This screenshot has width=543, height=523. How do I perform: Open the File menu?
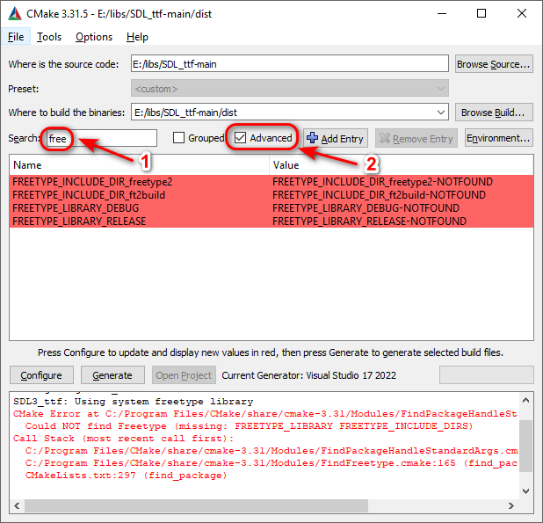pos(16,37)
